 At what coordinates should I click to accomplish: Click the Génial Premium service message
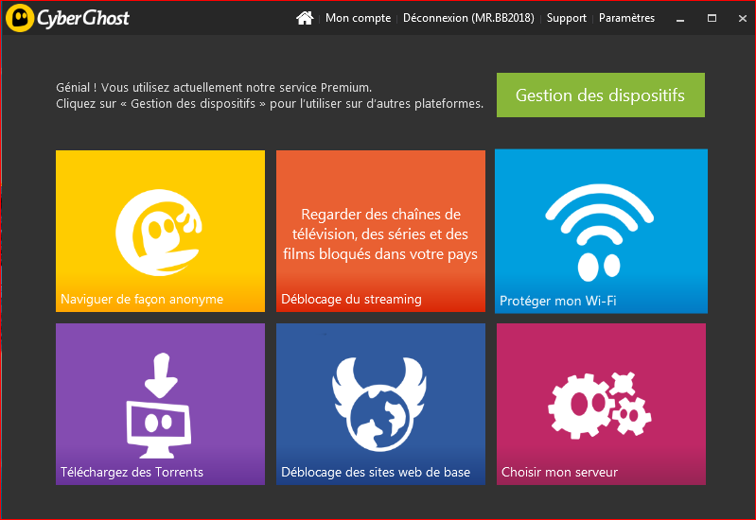tap(270, 95)
